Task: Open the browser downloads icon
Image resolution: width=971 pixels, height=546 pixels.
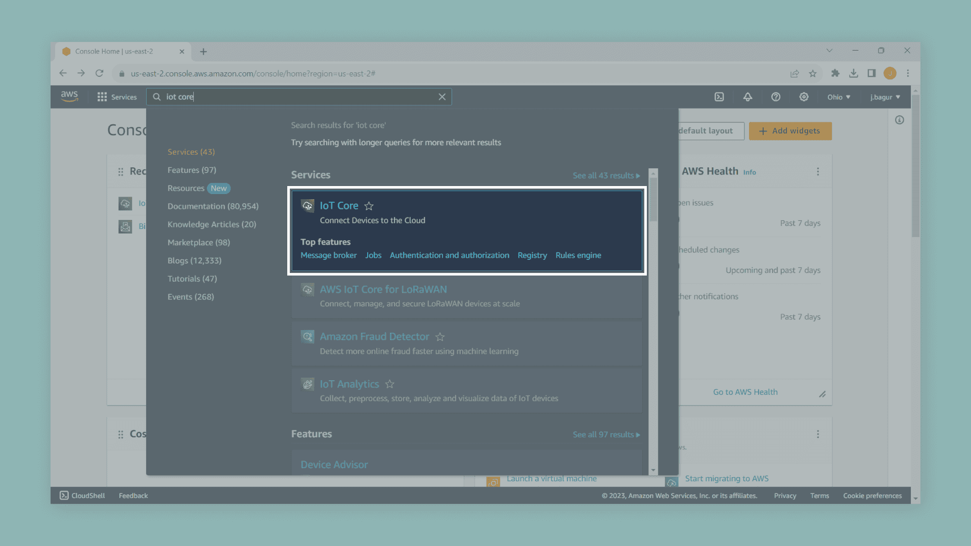Action: point(854,74)
